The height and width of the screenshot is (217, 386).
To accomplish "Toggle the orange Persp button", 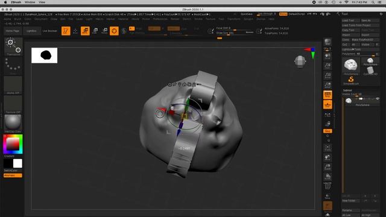I will [x=327, y=95].
